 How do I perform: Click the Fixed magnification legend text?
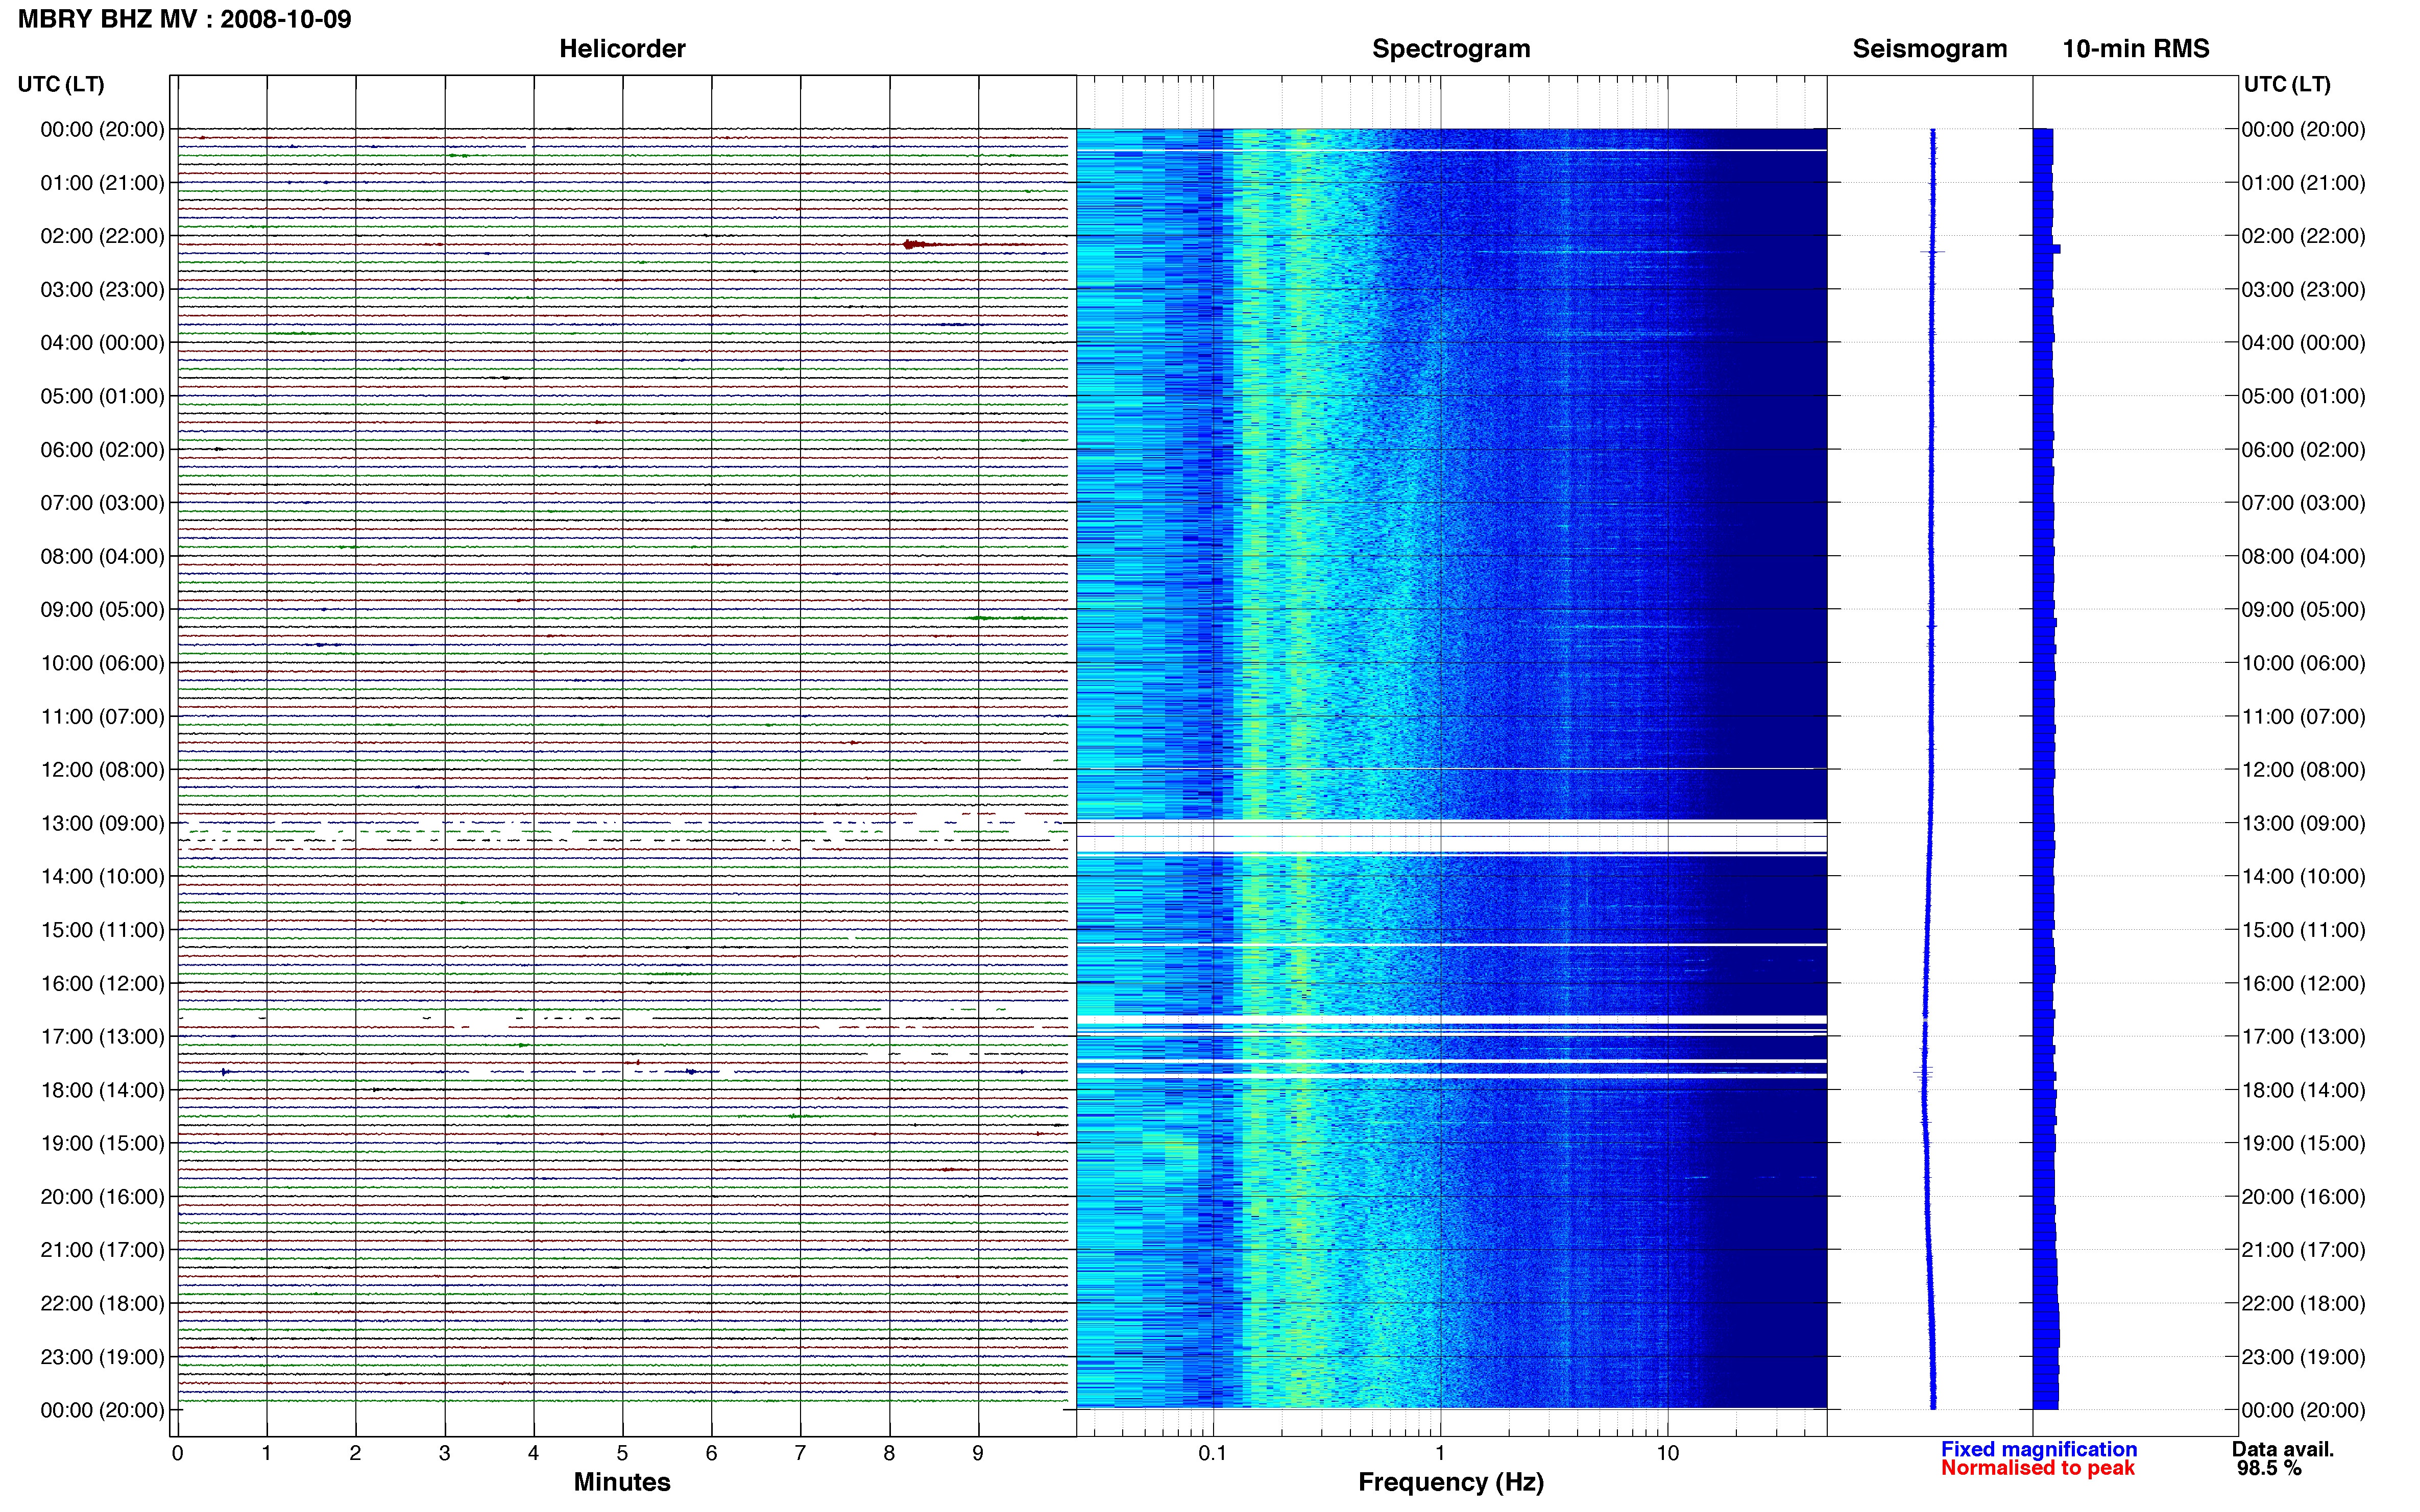click(x=2038, y=1449)
